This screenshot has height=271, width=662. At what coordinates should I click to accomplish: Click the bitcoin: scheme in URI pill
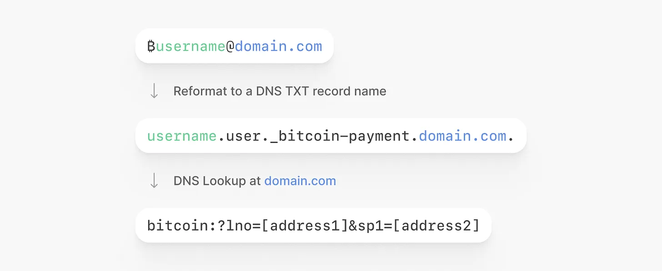[177, 226]
